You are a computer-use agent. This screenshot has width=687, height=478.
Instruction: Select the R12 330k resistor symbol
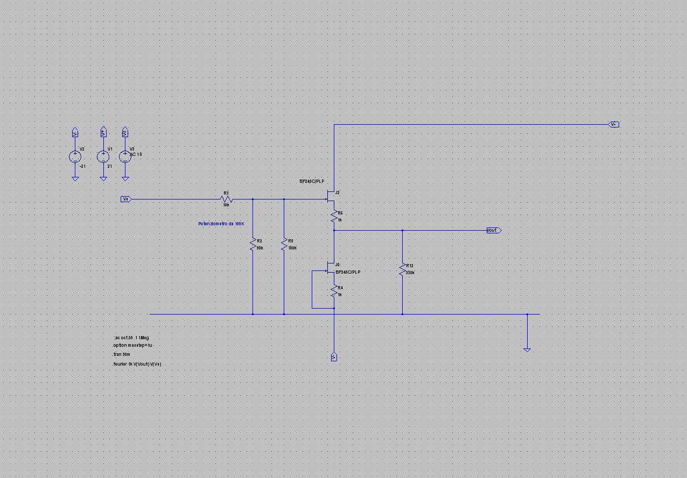402,269
